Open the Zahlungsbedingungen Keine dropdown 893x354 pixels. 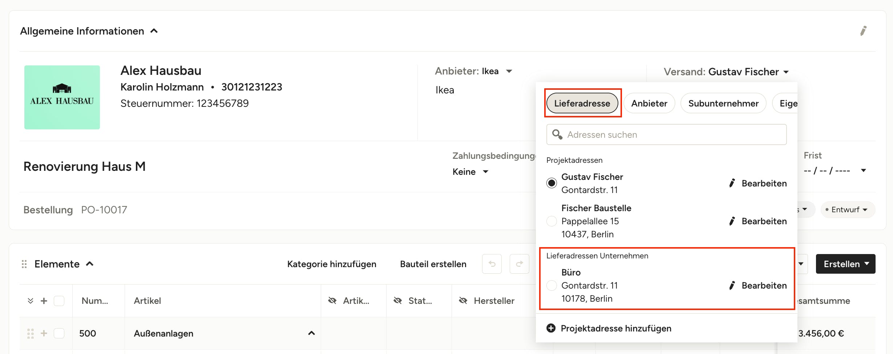point(470,172)
